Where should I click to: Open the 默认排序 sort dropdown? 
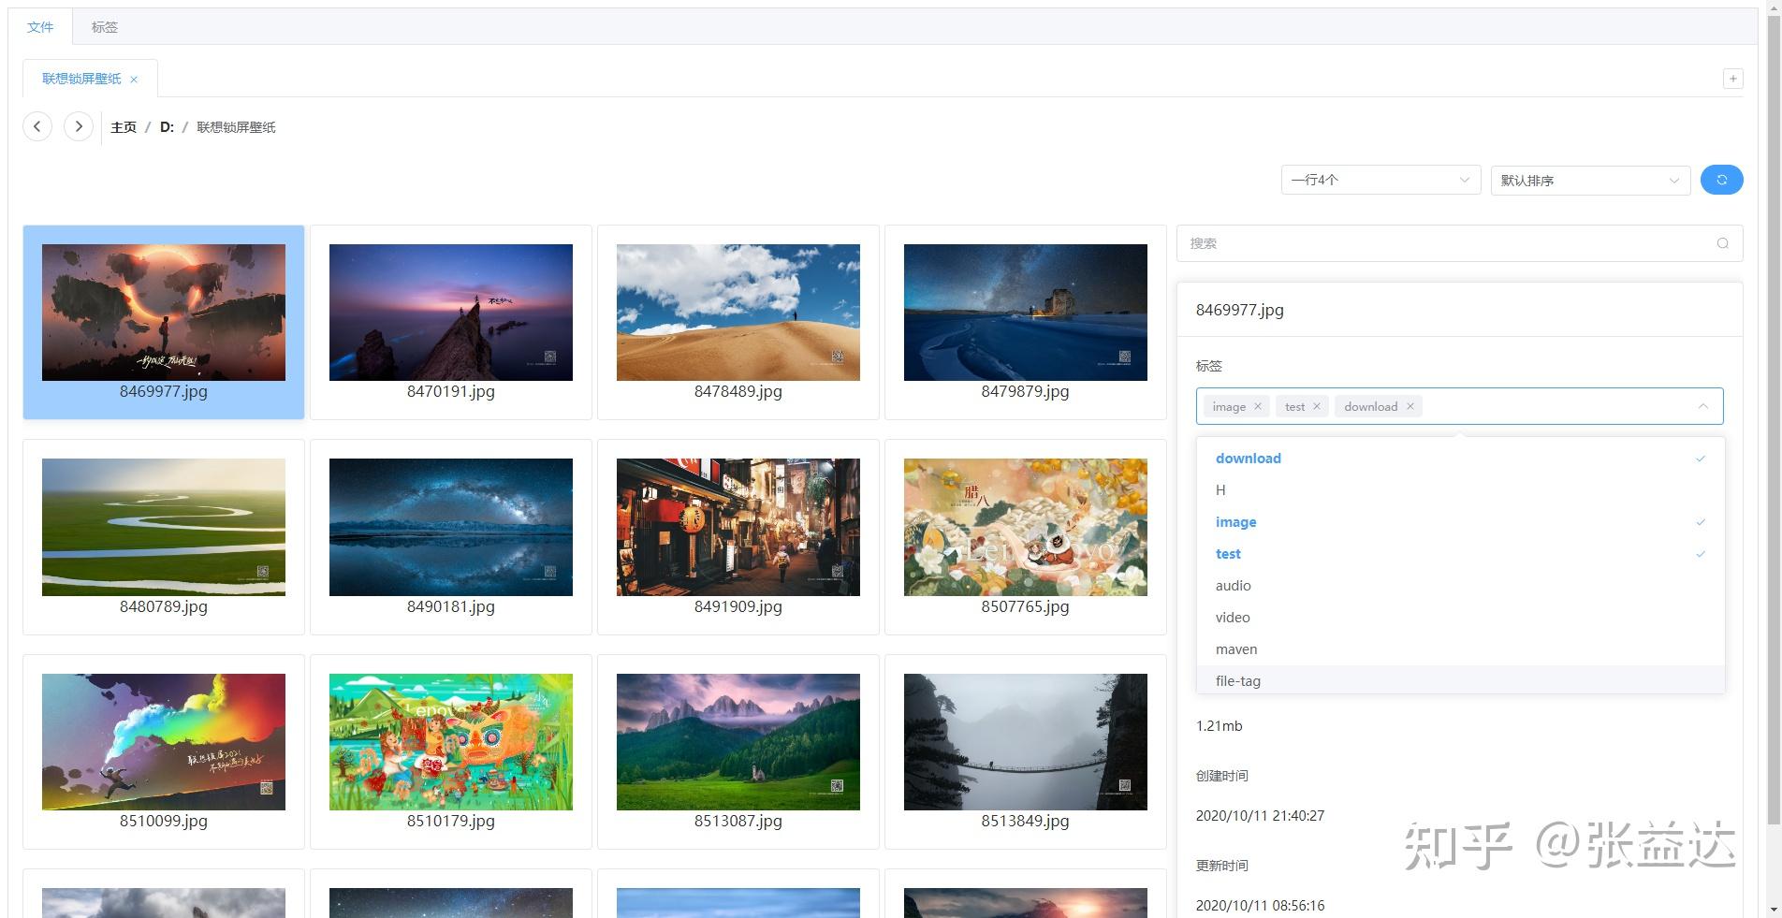coord(1590,180)
